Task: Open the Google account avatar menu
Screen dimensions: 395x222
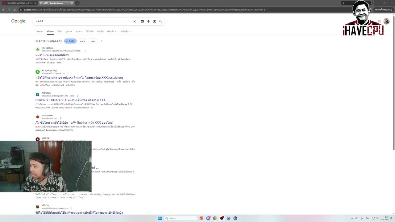Action: [386, 21]
